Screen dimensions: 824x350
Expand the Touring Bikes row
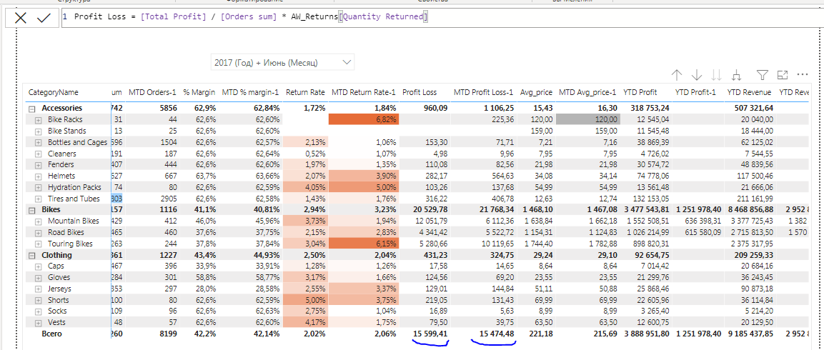[x=38, y=244]
